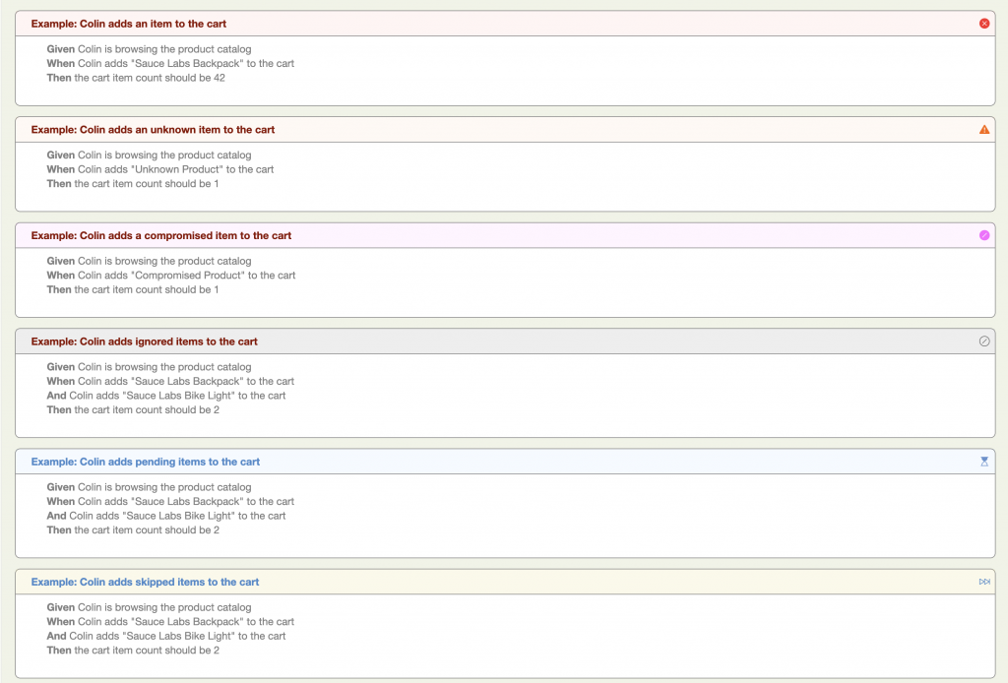1008x683 pixels.
Task: Select the 'Colin adds "Compromised Product"' step
Action: coord(171,276)
